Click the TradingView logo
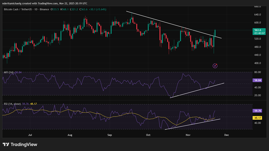 point(20,144)
